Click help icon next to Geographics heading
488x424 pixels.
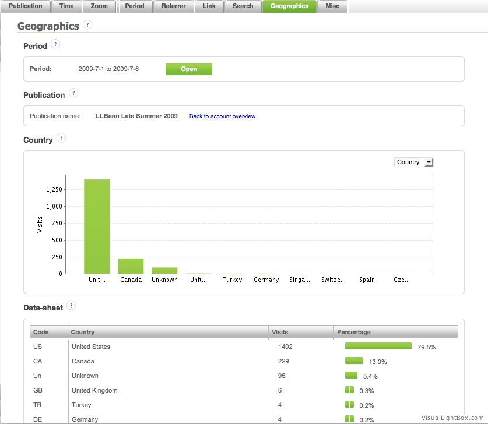pos(87,25)
